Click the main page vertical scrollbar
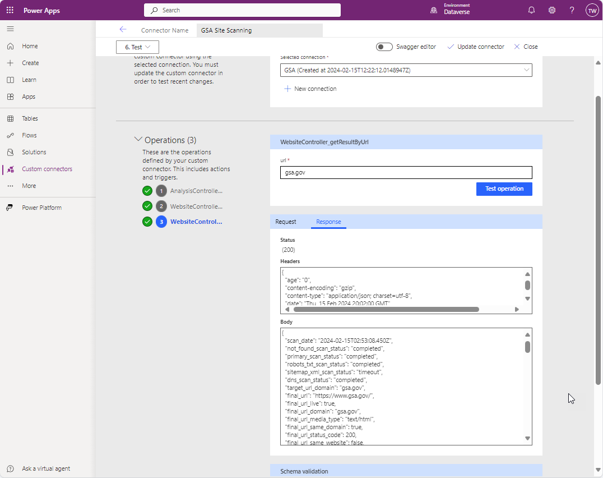This screenshot has width=603, height=478. tap(598, 240)
